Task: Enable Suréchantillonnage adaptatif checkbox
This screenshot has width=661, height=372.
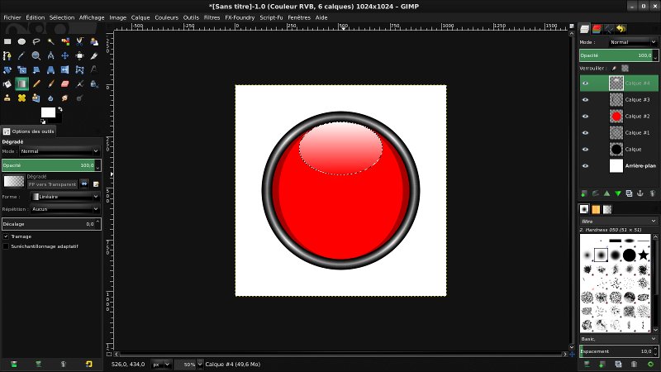Action: pyautogui.click(x=6, y=246)
